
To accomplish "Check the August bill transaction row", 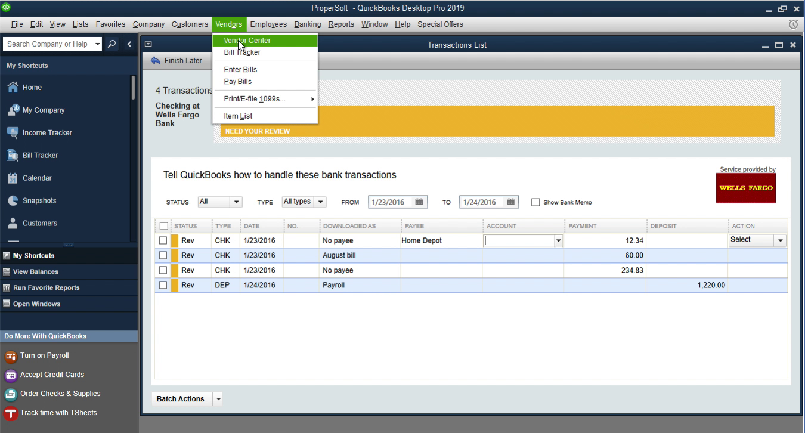I will pyautogui.click(x=163, y=255).
